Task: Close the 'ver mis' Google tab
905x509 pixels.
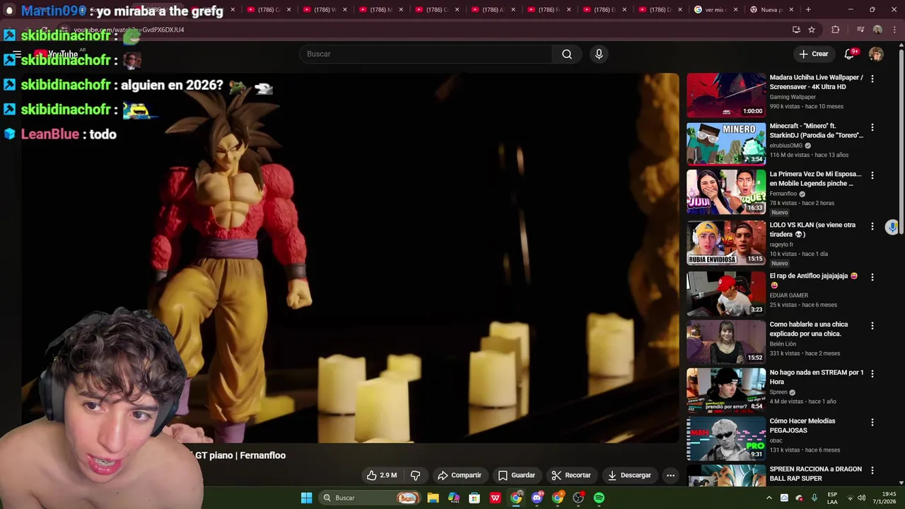Action: point(735,10)
